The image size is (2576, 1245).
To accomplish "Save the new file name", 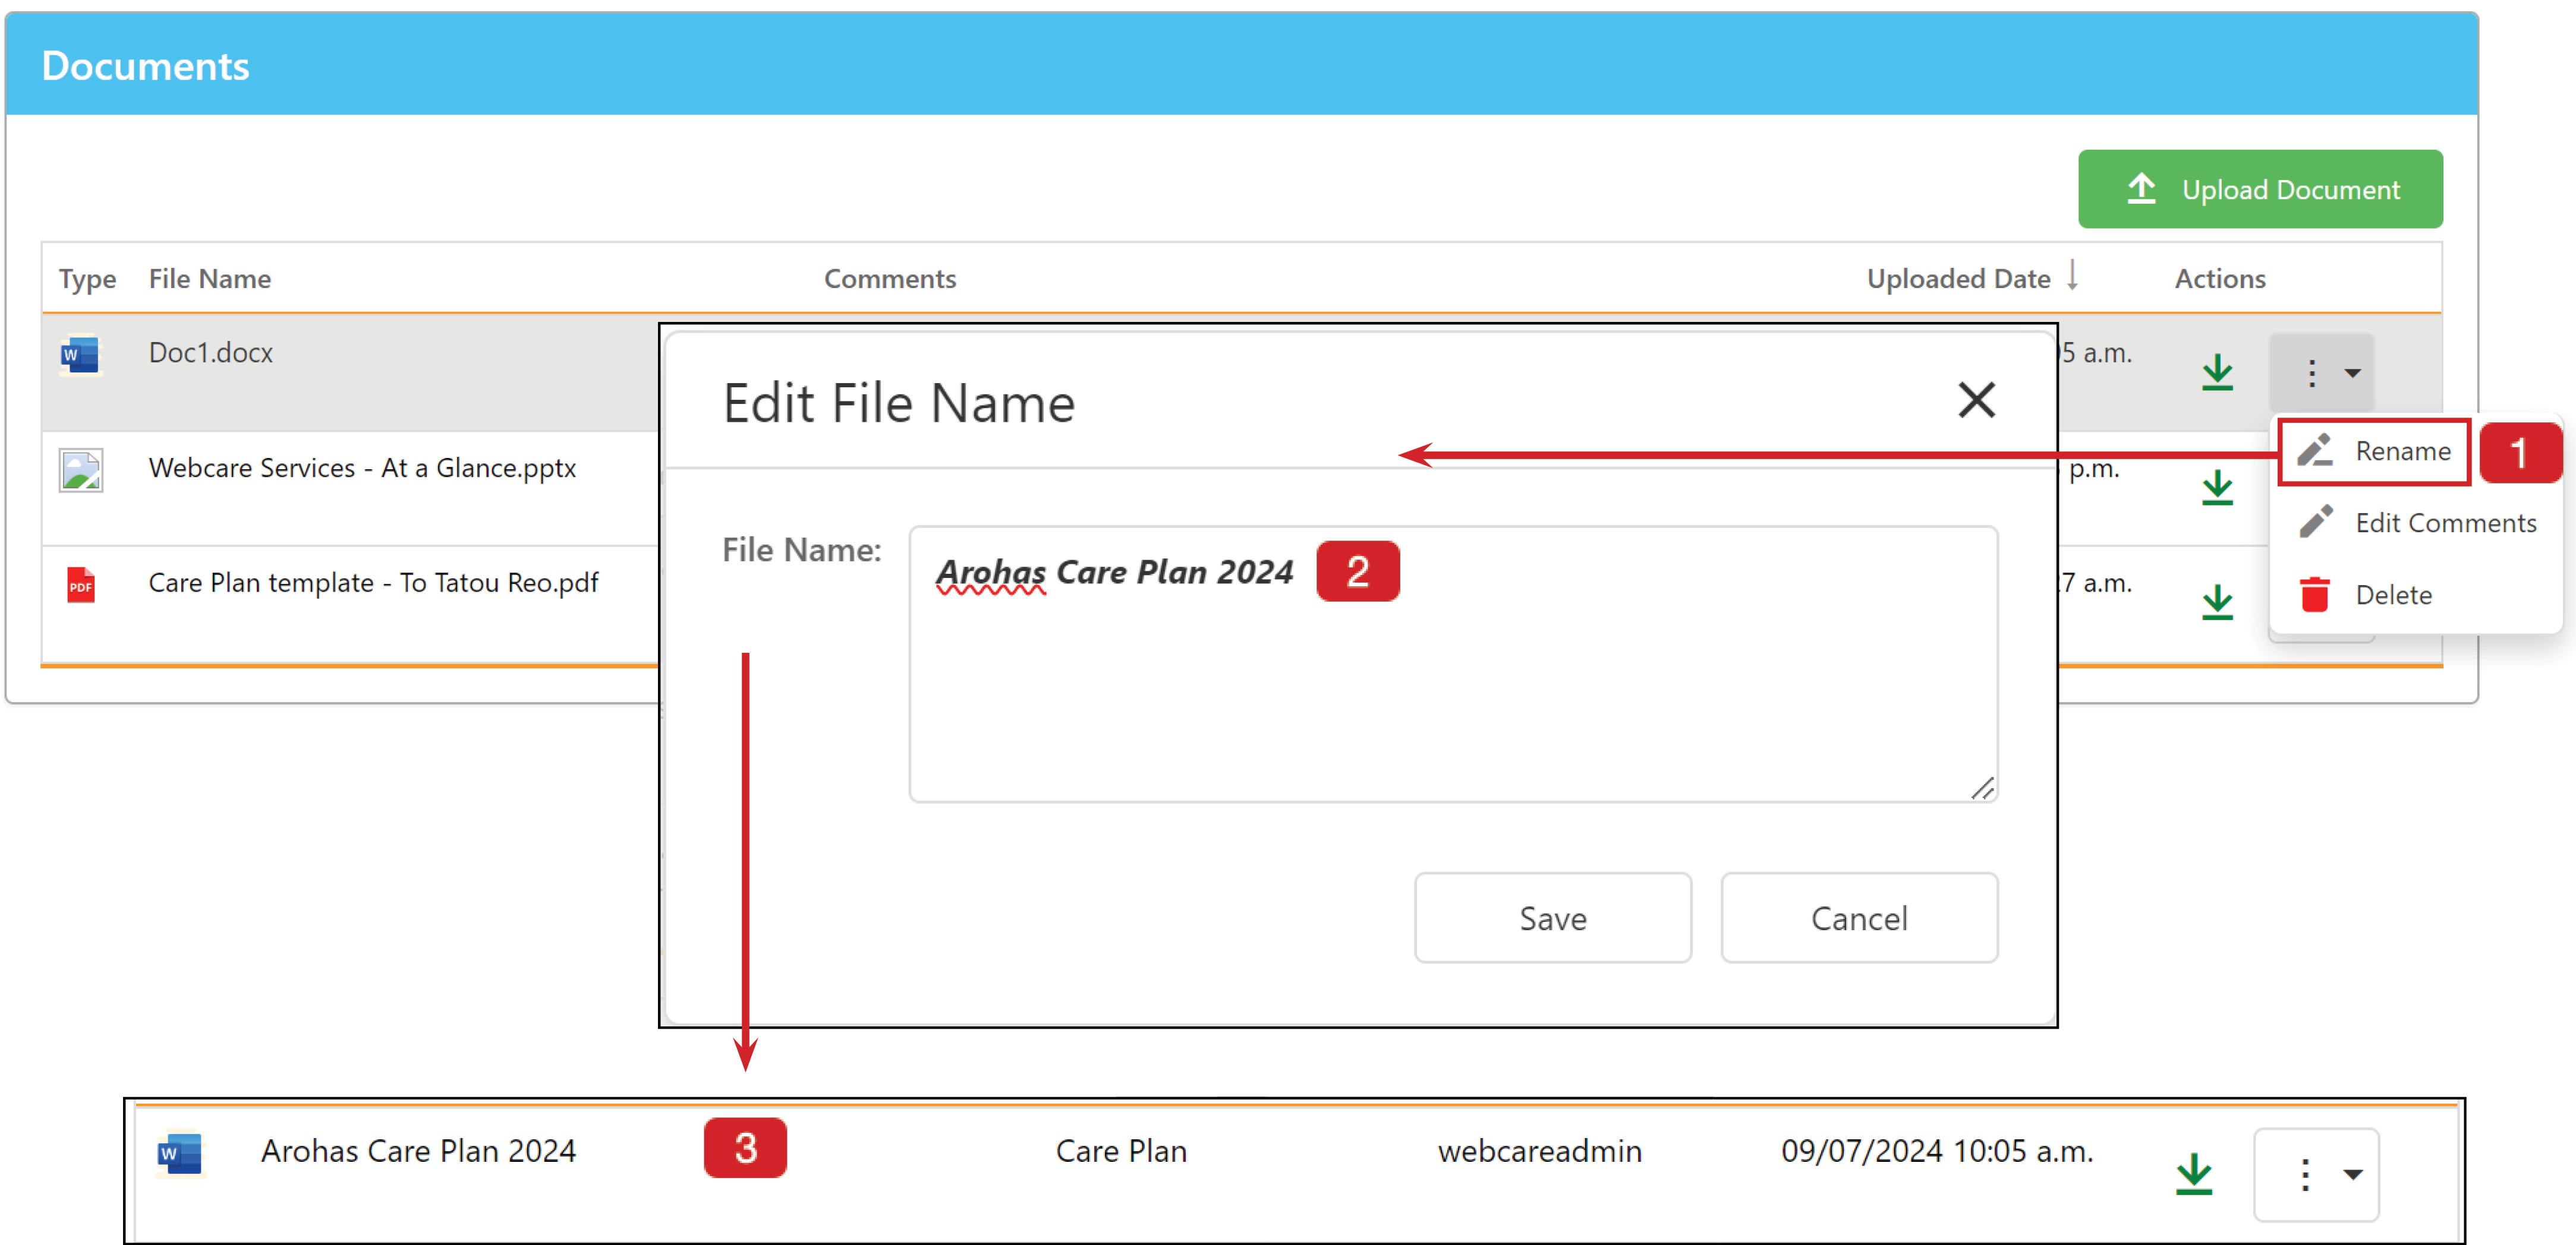I will 1552,917.
